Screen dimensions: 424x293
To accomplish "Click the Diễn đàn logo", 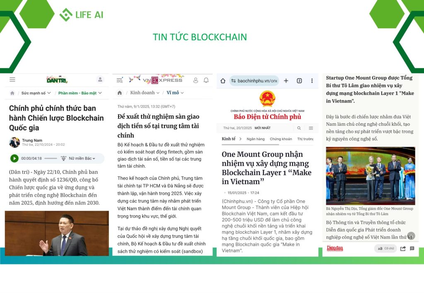I will (x=335, y=248).
